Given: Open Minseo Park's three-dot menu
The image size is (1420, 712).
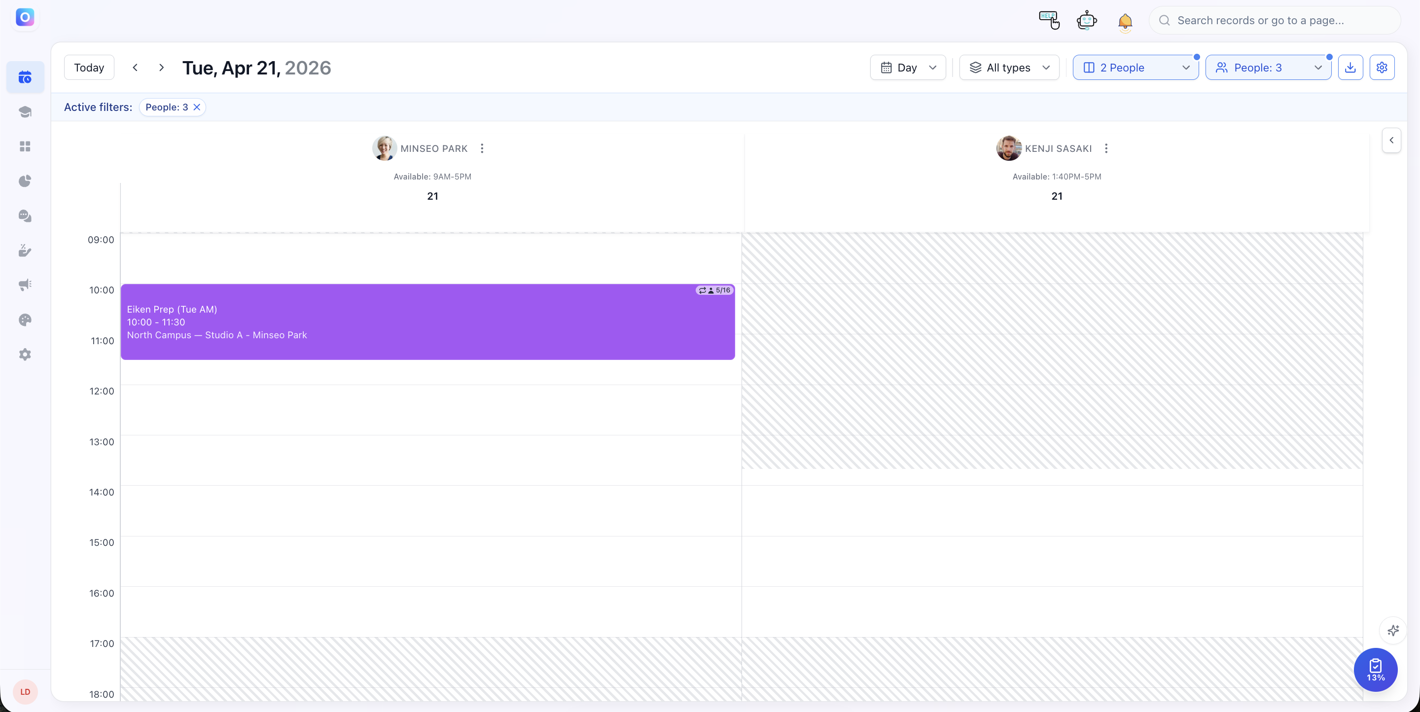Looking at the screenshot, I should 482,148.
